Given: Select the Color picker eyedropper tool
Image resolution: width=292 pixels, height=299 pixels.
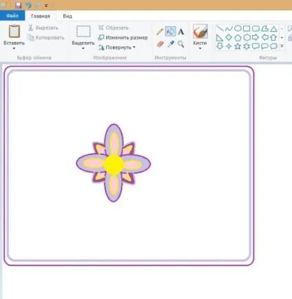Looking at the screenshot, I should 171,44.
